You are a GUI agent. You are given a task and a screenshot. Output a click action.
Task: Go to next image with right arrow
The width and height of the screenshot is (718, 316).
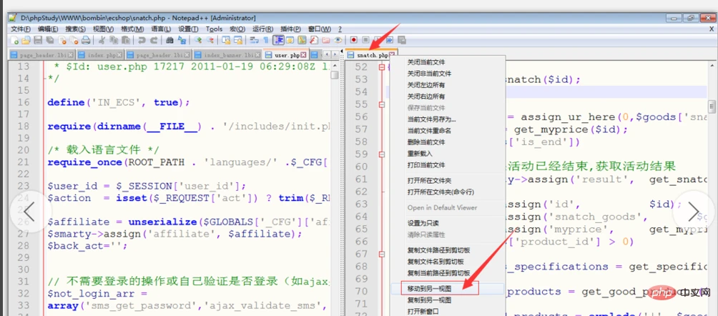click(x=693, y=211)
